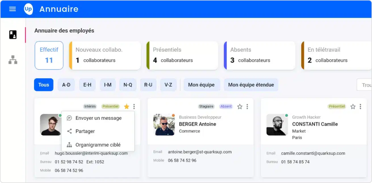The height and width of the screenshot is (183, 372).
Task: Click the hierarchy icon next to Organigramme ciblé
Action: pyautogui.click(x=69, y=145)
